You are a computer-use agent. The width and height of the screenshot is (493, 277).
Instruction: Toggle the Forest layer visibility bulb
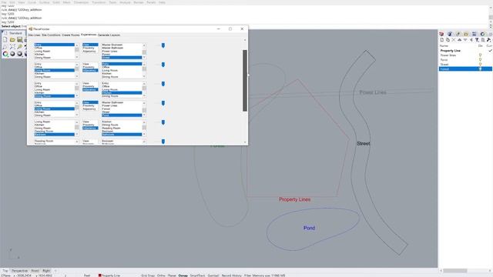point(480,68)
